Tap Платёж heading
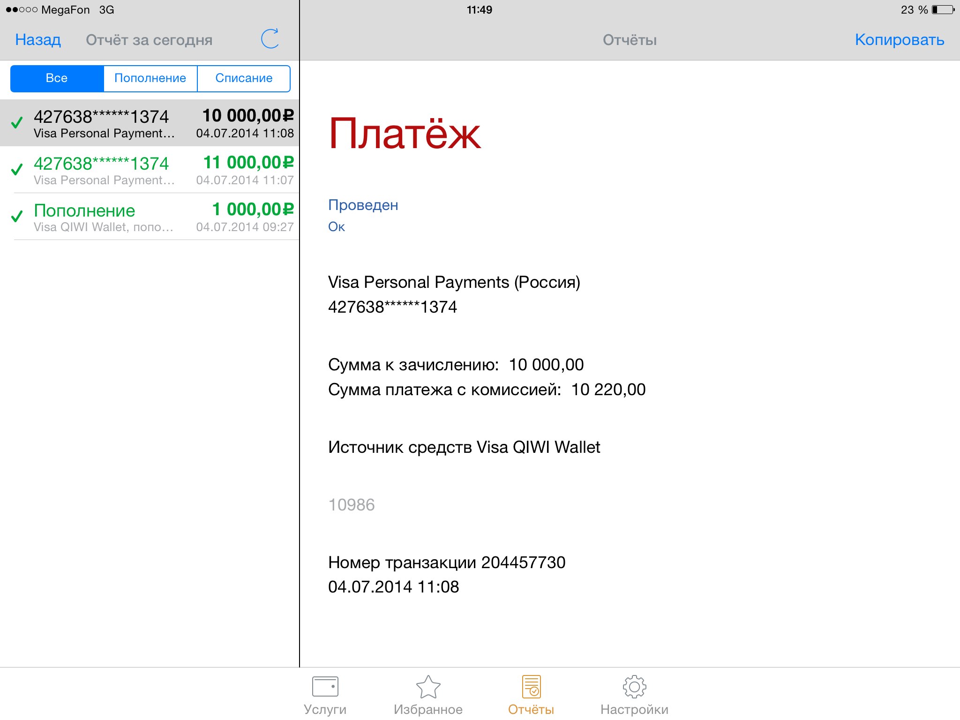This screenshot has height=720, width=960. coord(405,134)
